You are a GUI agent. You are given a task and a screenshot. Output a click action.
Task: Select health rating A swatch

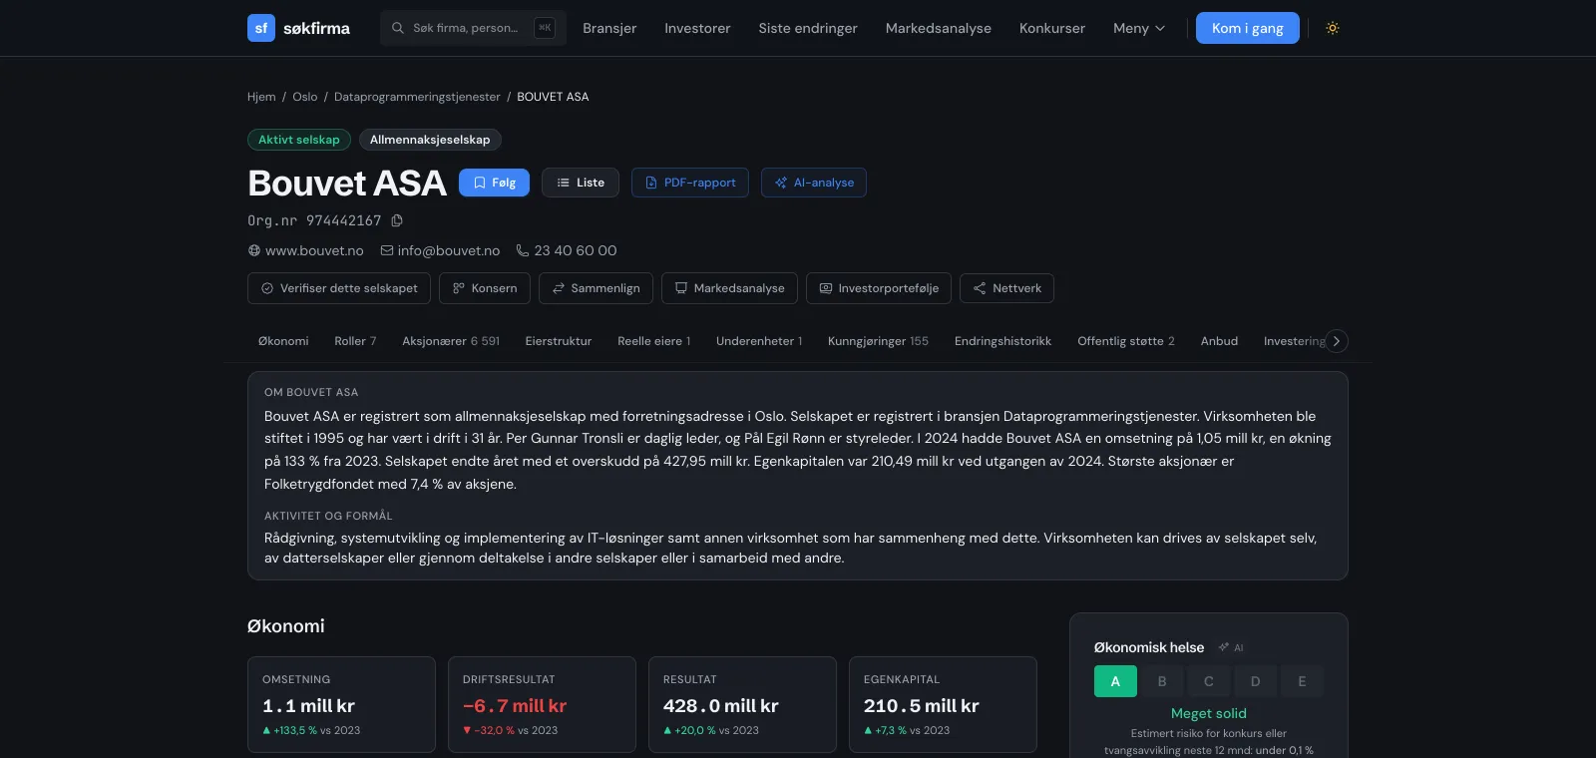(x=1115, y=681)
